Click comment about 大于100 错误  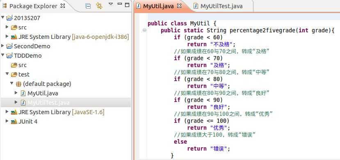tap(214, 135)
